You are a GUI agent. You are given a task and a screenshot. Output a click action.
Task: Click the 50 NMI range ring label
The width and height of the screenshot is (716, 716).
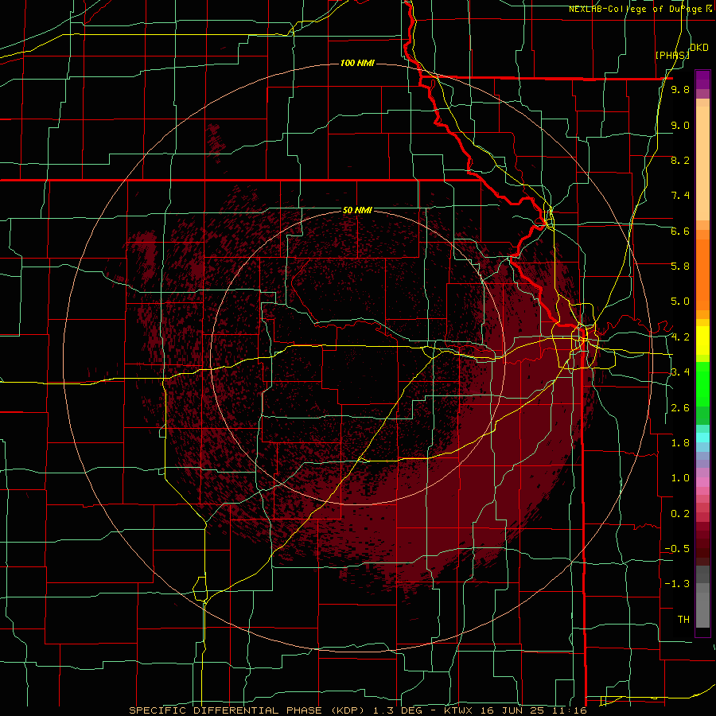[357, 211]
